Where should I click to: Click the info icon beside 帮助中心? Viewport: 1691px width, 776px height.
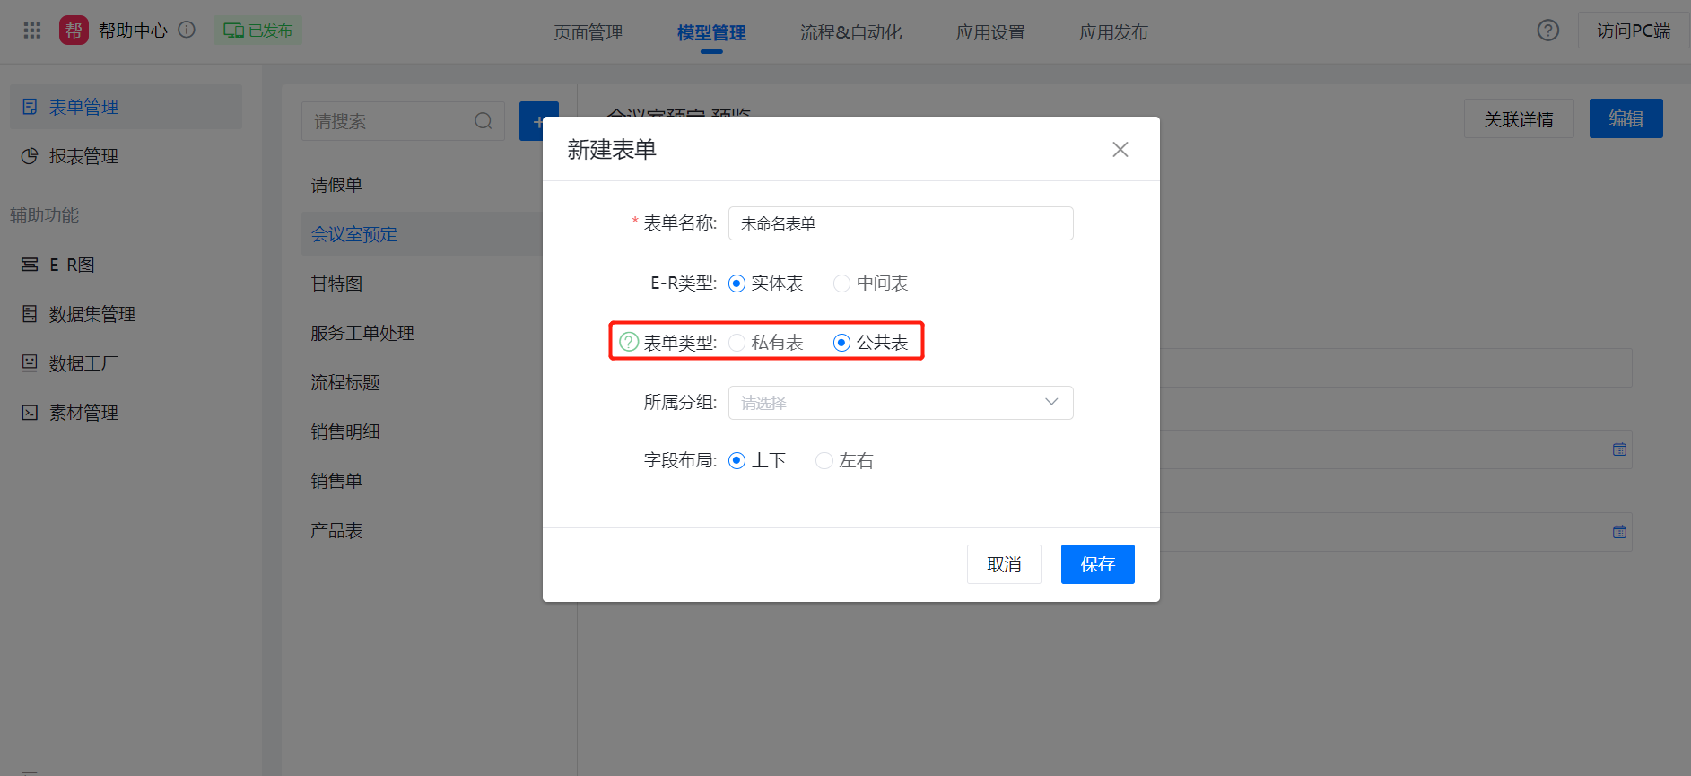pos(187,30)
